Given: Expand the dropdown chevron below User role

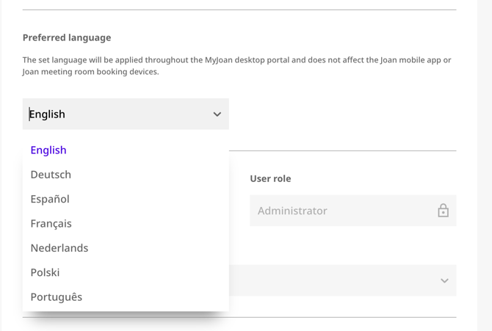Looking at the screenshot, I should (444, 281).
